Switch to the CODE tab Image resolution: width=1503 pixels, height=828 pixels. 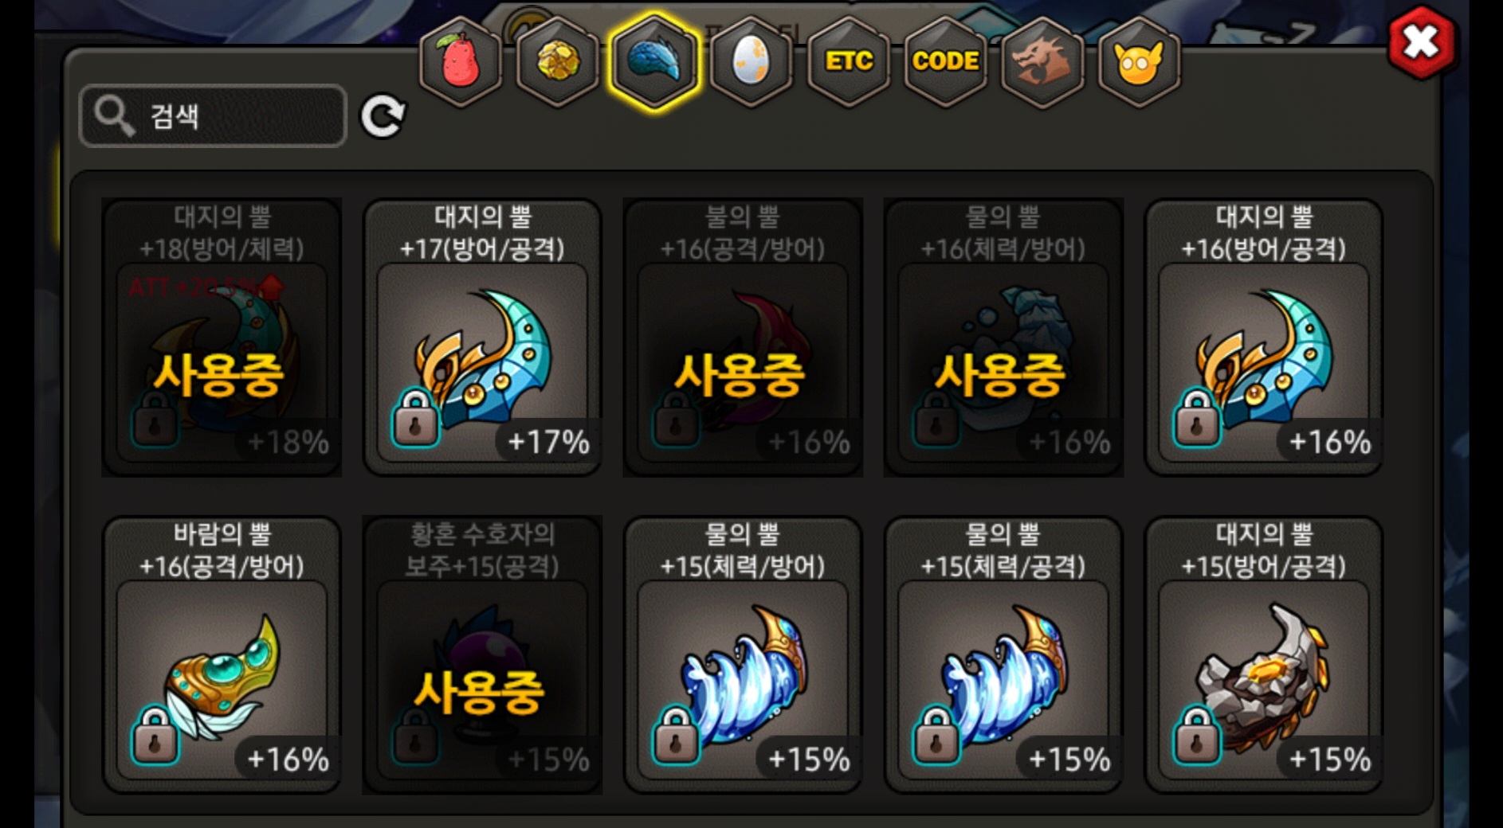(x=945, y=62)
